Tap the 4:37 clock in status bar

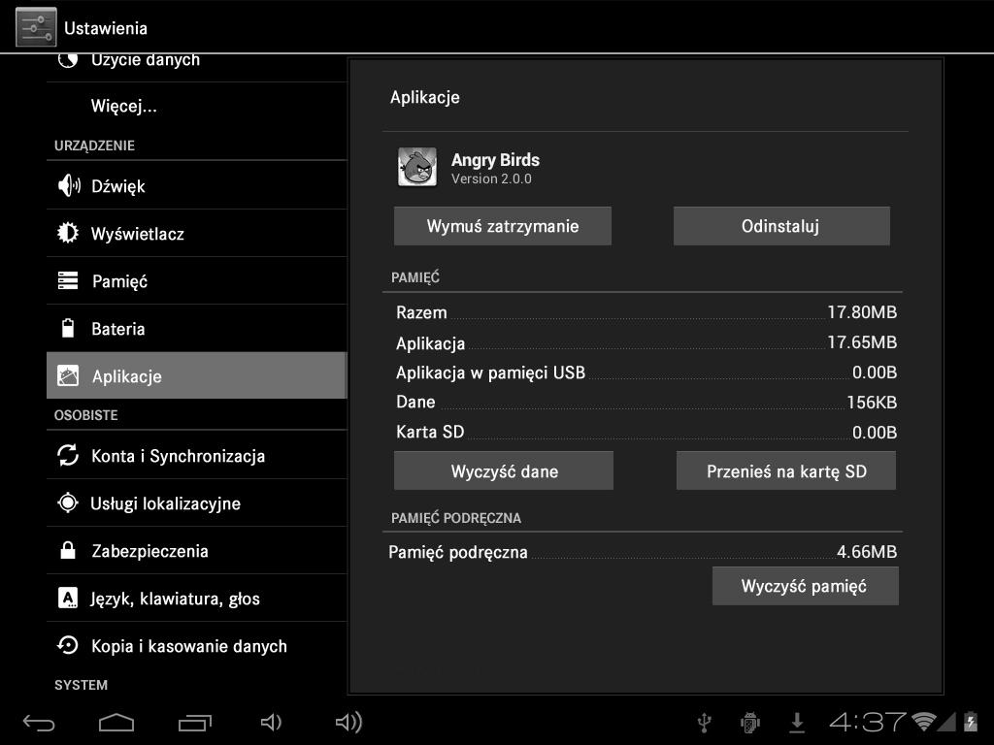pyautogui.click(x=867, y=722)
